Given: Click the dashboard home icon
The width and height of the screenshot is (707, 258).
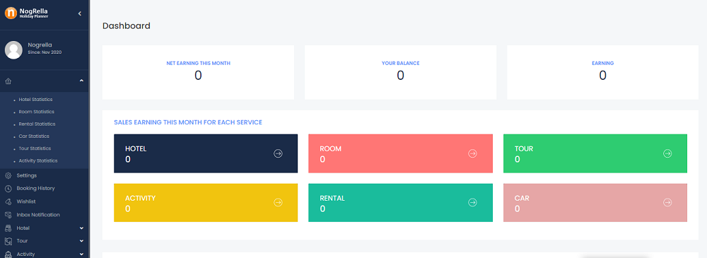Looking at the screenshot, I should pyautogui.click(x=8, y=81).
